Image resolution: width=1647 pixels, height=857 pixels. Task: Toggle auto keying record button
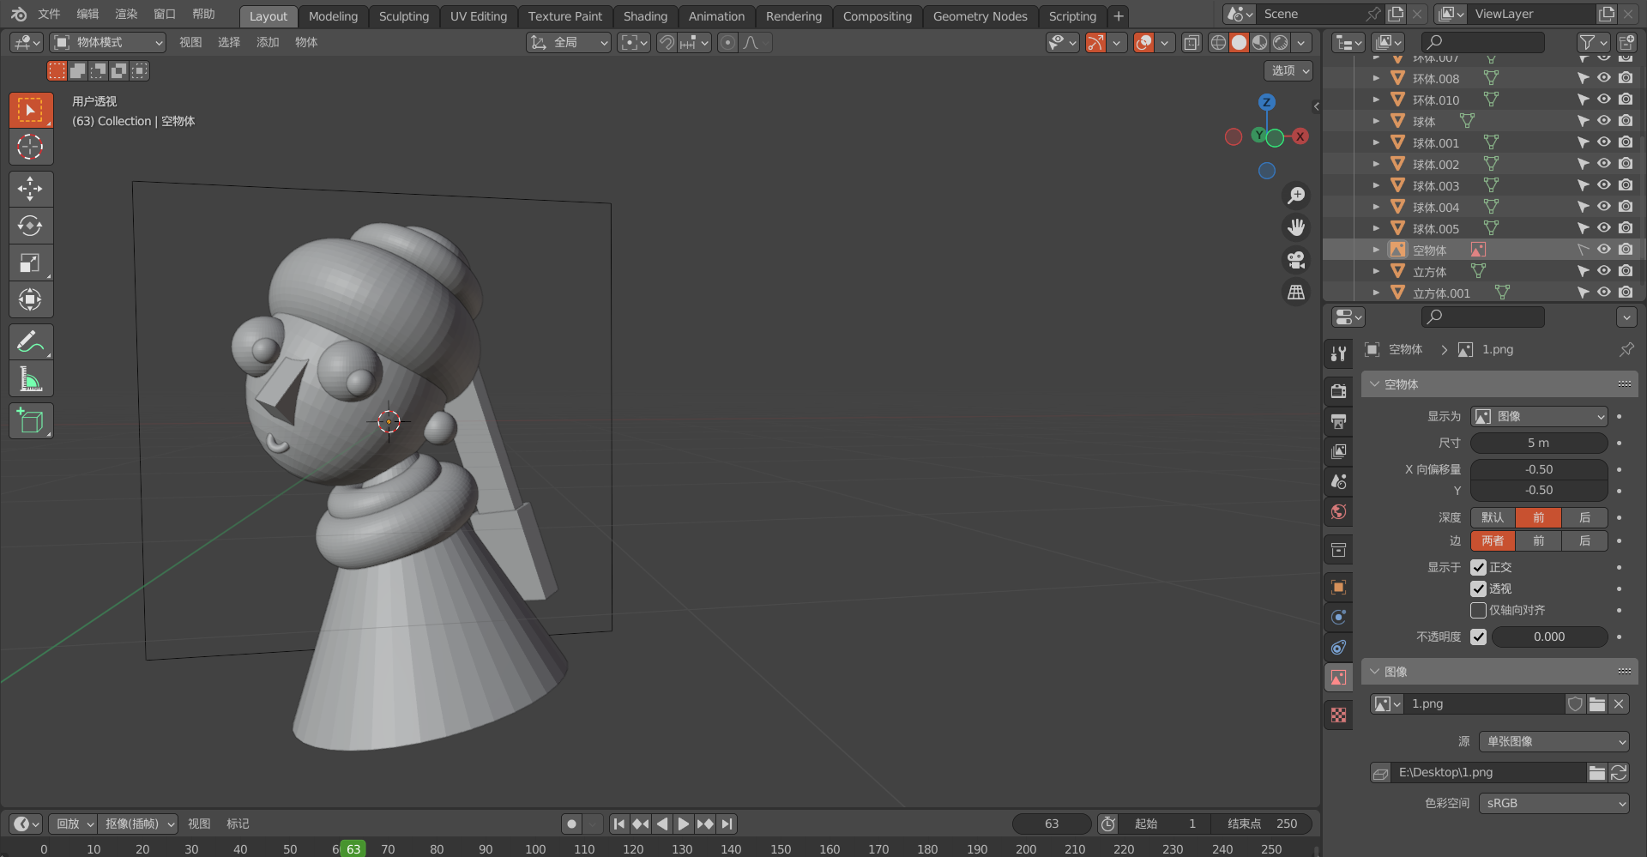click(x=571, y=824)
